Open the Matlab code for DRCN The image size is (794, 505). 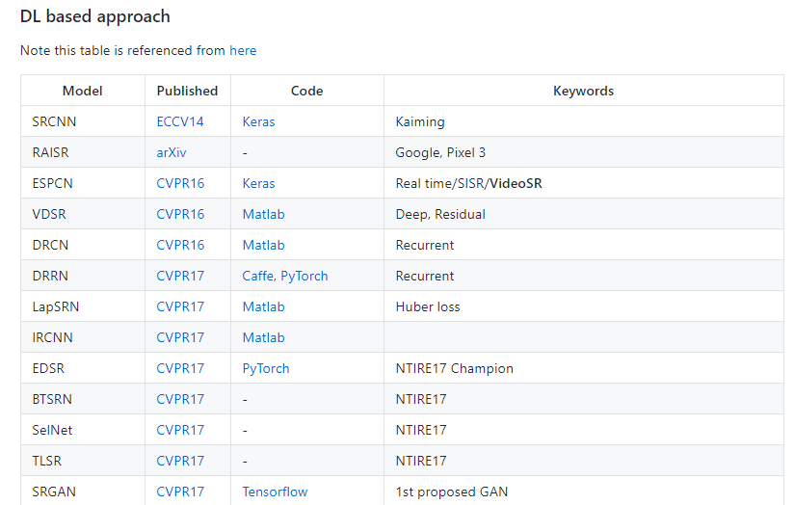pyautogui.click(x=263, y=245)
